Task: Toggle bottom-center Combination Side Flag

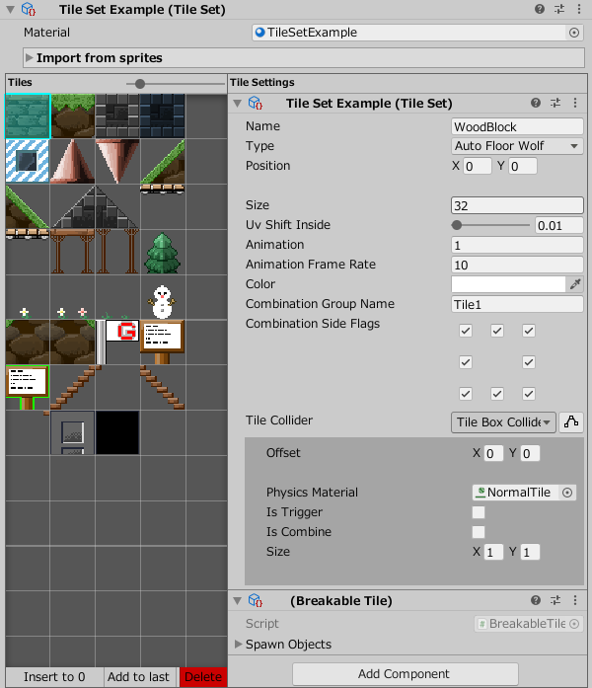Action: tap(497, 394)
